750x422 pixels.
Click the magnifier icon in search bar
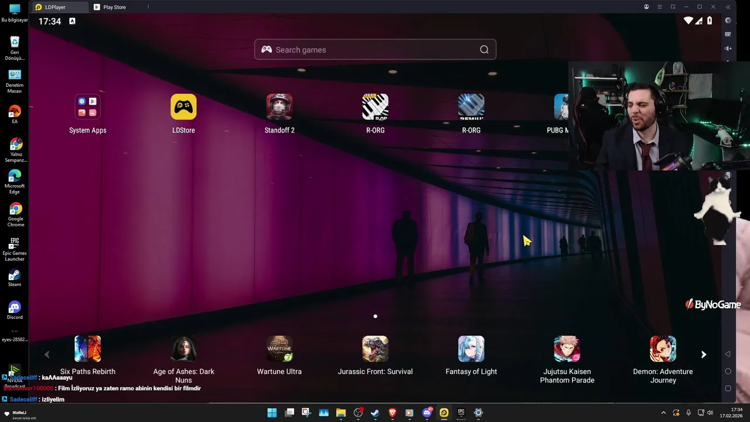pyautogui.click(x=484, y=50)
